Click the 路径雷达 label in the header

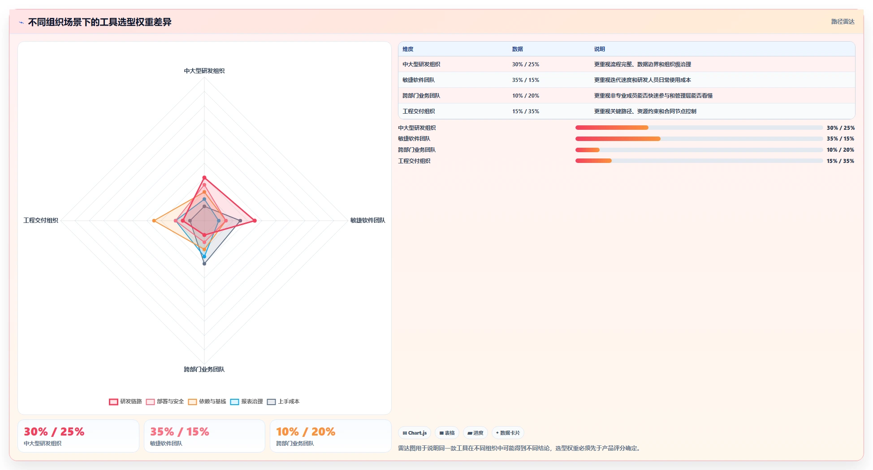pyautogui.click(x=843, y=21)
